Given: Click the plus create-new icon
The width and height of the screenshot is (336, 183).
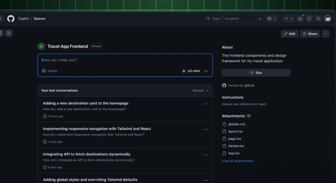Looking at the screenshot, I should point(286,19).
